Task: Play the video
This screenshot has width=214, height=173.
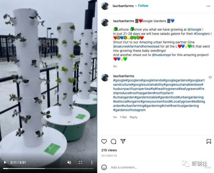Action: (5, 162)
